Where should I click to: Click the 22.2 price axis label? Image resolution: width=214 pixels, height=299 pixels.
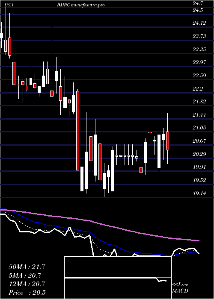click(198, 88)
